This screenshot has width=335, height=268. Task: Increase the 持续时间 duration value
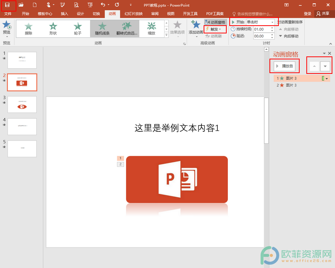pyautogui.click(x=272, y=28)
